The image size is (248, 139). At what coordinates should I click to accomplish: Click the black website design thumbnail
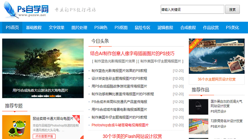point(198,107)
